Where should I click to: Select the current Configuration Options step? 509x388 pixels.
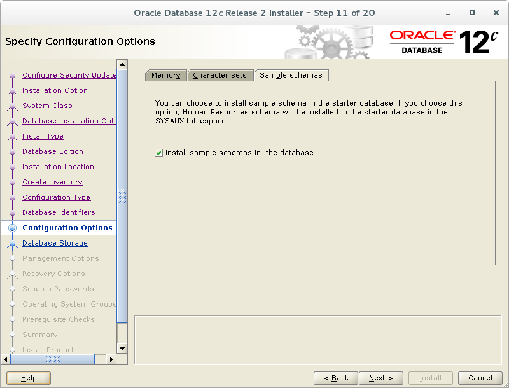click(x=67, y=228)
